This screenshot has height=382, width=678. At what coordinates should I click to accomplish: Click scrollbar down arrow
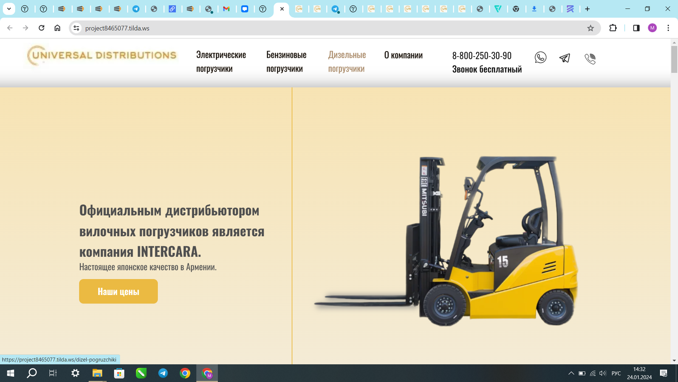(x=674, y=361)
